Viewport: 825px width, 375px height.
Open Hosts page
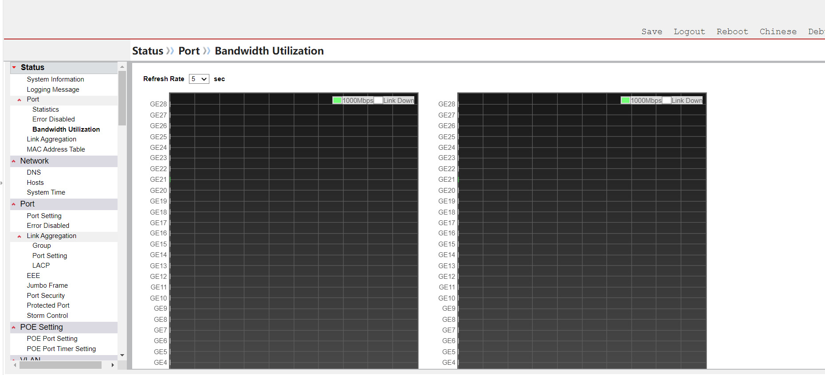[x=35, y=183]
